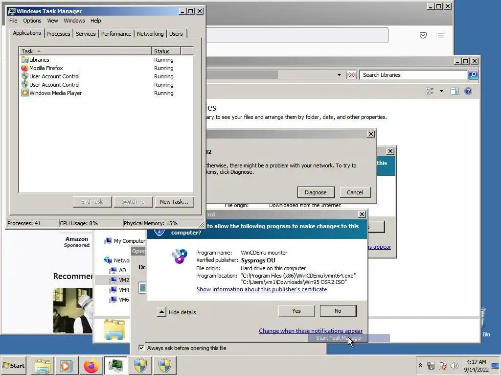This screenshot has height=376, width=501.
Task: Click search magnifier in Libraries window
Action: tap(473, 75)
